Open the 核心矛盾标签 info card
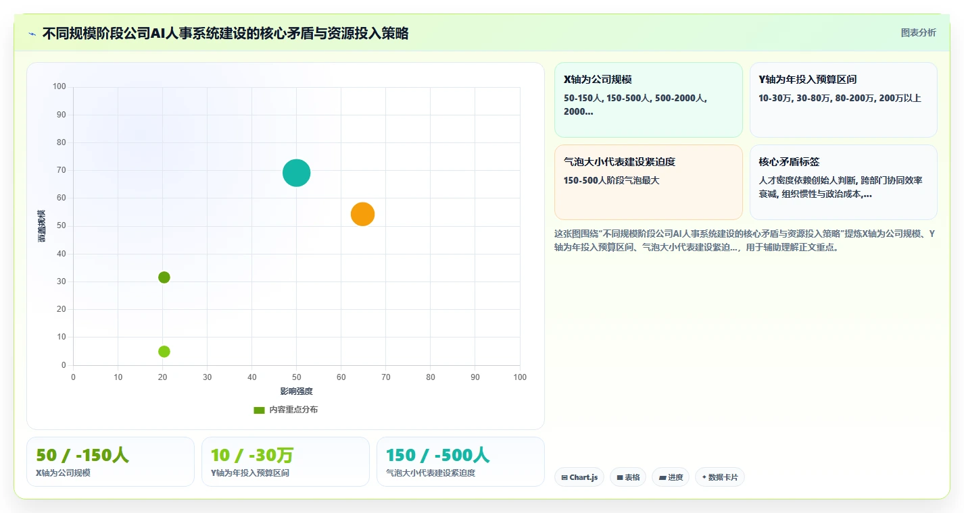 click(843, 182)
